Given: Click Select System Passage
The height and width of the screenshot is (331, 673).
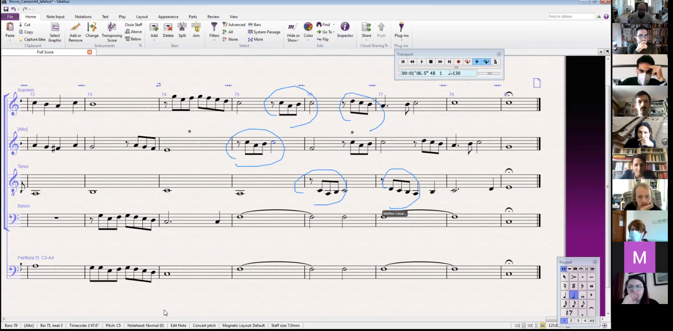Looking at the screenshot, I should [264, 32].
